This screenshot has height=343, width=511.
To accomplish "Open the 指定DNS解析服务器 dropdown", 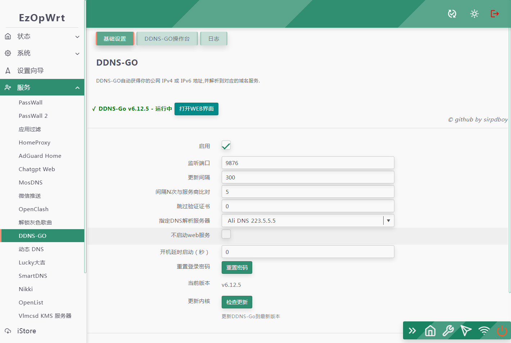I will (308, 220).
